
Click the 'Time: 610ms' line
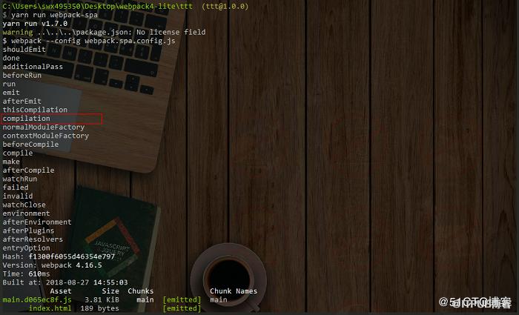pos(27,273)
